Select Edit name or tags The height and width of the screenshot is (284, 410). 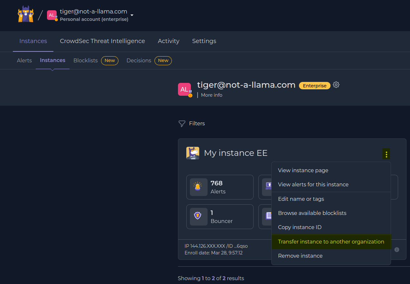click(331, 199)
